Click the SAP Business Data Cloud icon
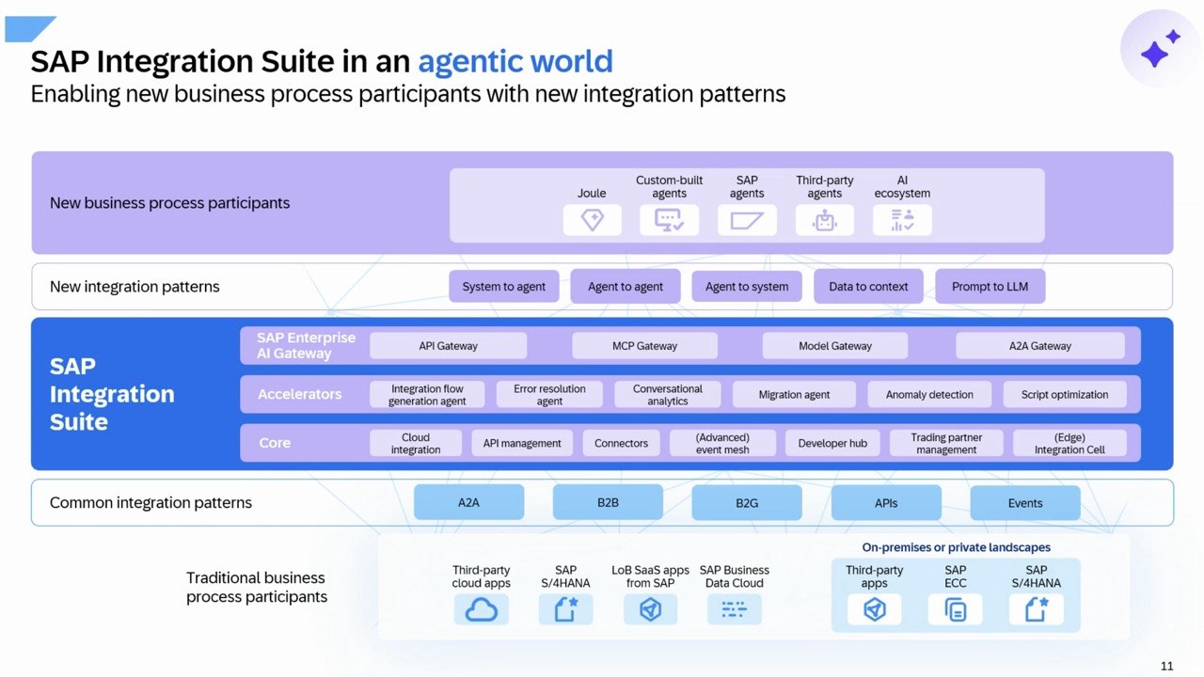 [734, 609]
